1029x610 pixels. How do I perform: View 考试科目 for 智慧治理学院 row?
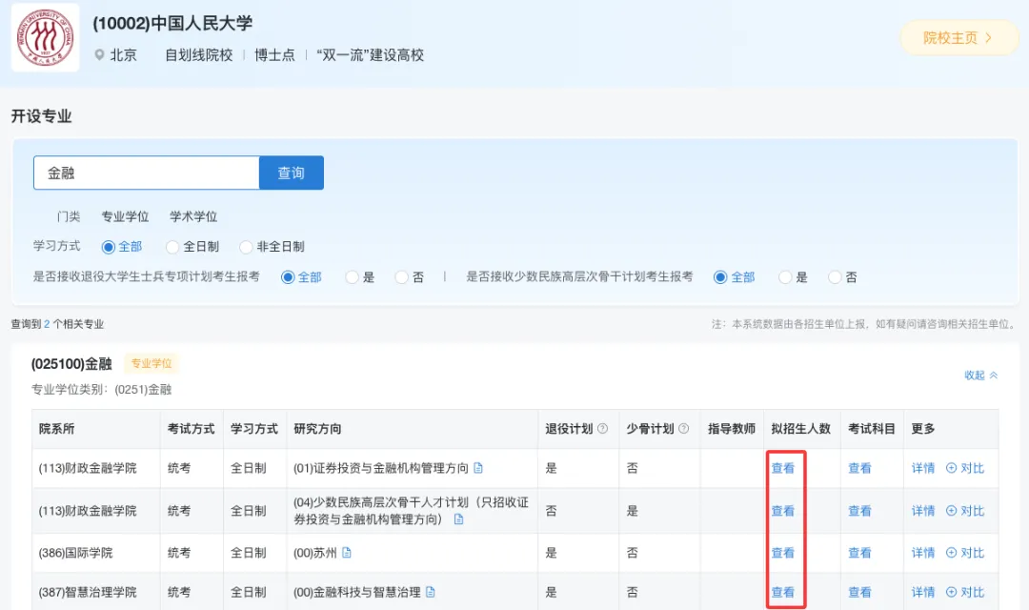click(x=859, y=592)
